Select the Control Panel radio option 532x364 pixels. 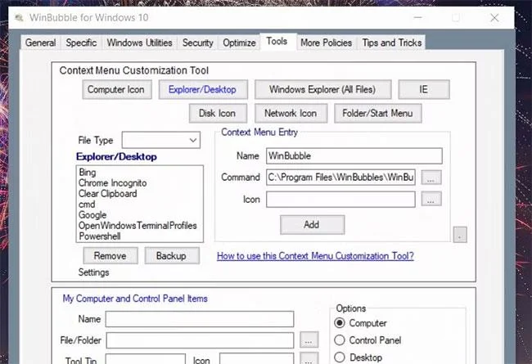pyautogui.click(x=340, y=340)
